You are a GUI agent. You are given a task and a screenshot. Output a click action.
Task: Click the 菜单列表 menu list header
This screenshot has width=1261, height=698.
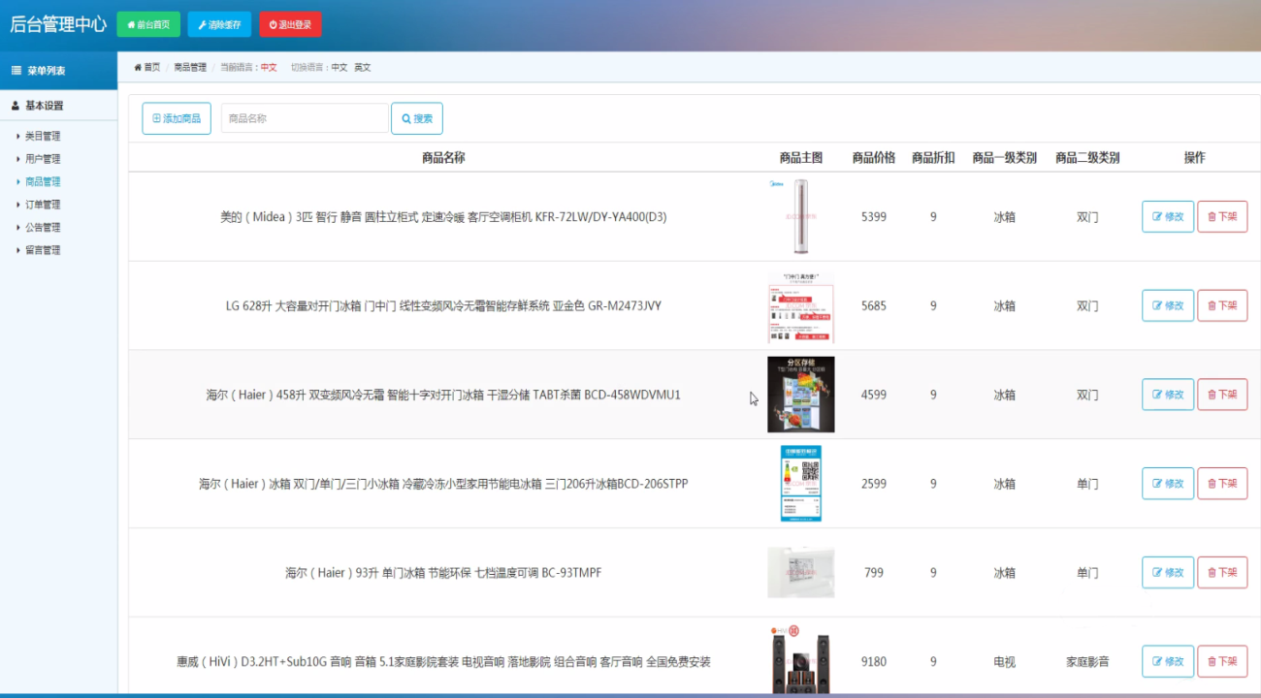(x=58, y=71)
